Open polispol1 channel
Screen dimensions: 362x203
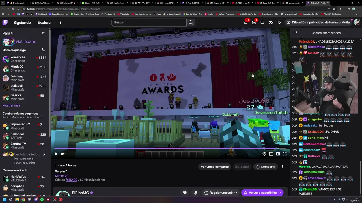(24, 87)
